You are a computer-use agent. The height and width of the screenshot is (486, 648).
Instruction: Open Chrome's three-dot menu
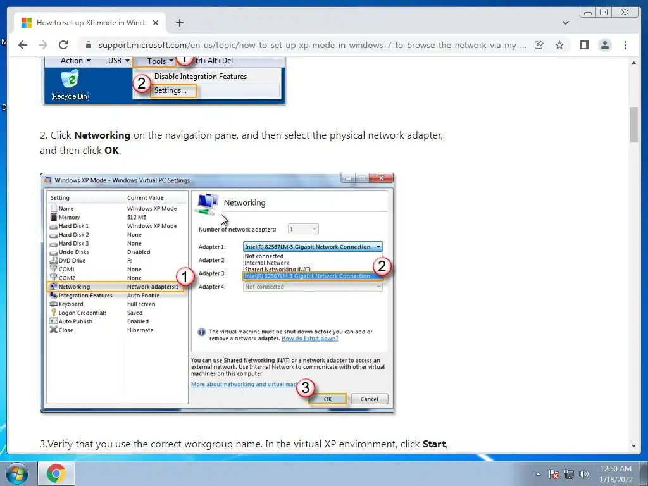pyautogui.click(x=625, y=45)
